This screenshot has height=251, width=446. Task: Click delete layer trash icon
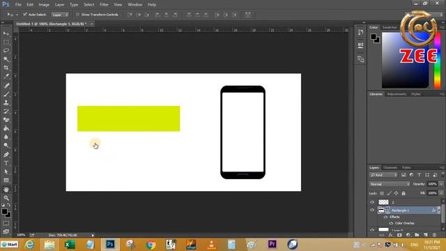tap(434, 235)
